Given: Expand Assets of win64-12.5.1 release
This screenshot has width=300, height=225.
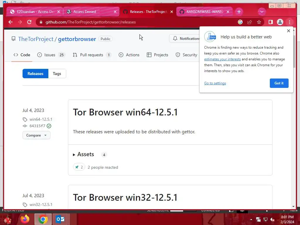Looking at the screenshot, I should [83, 154].
